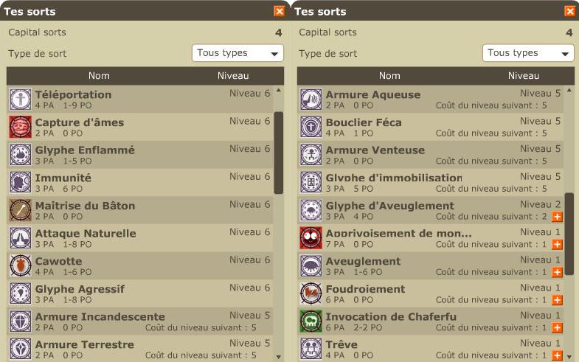Click the left list scrollbar thumb

279,153
